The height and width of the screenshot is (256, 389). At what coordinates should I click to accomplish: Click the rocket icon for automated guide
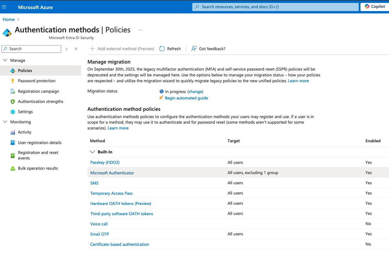point(161,98)
